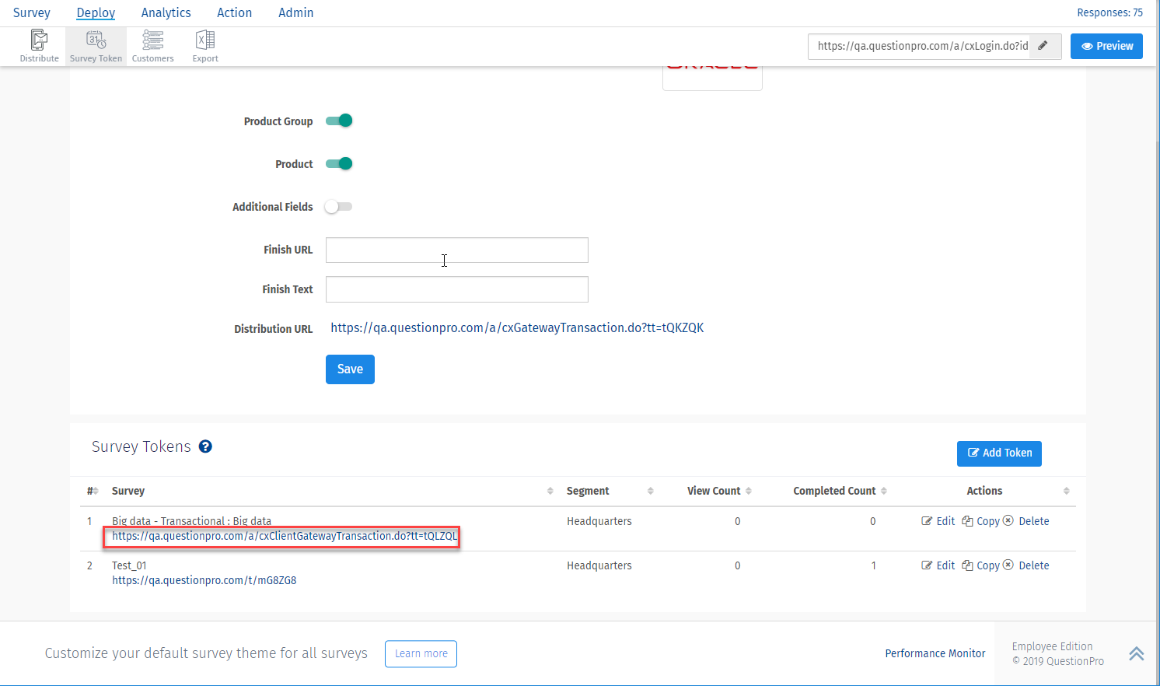Sort tokens by the Segment column arrows

point(651,491)
